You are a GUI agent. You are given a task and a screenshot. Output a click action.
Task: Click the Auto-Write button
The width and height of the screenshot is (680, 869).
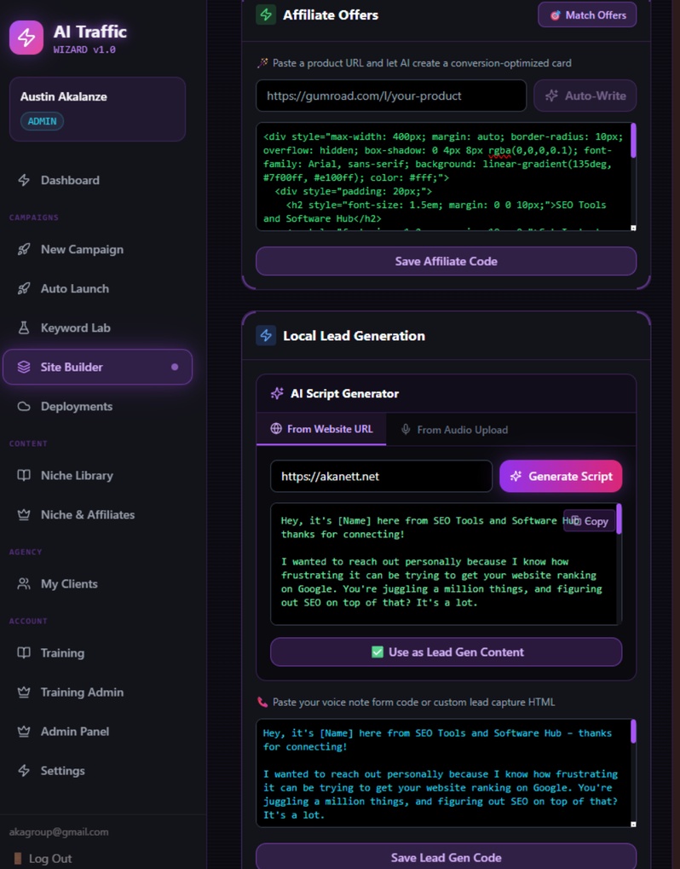point(585,96)
